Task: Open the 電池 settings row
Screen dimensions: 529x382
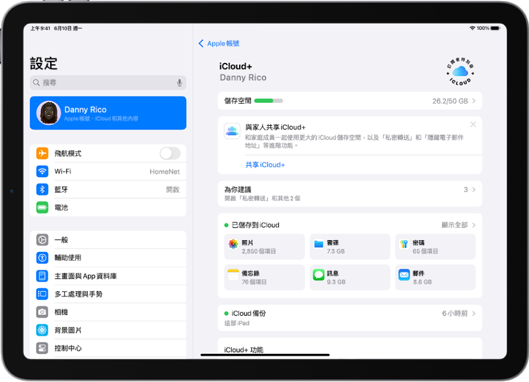Action: click(x=108, y=208)
